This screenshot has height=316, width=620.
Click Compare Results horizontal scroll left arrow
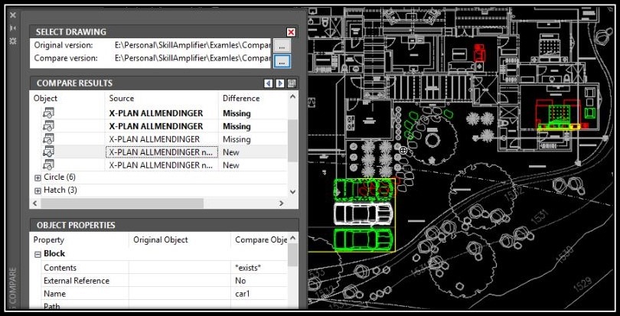pos(34,204)
